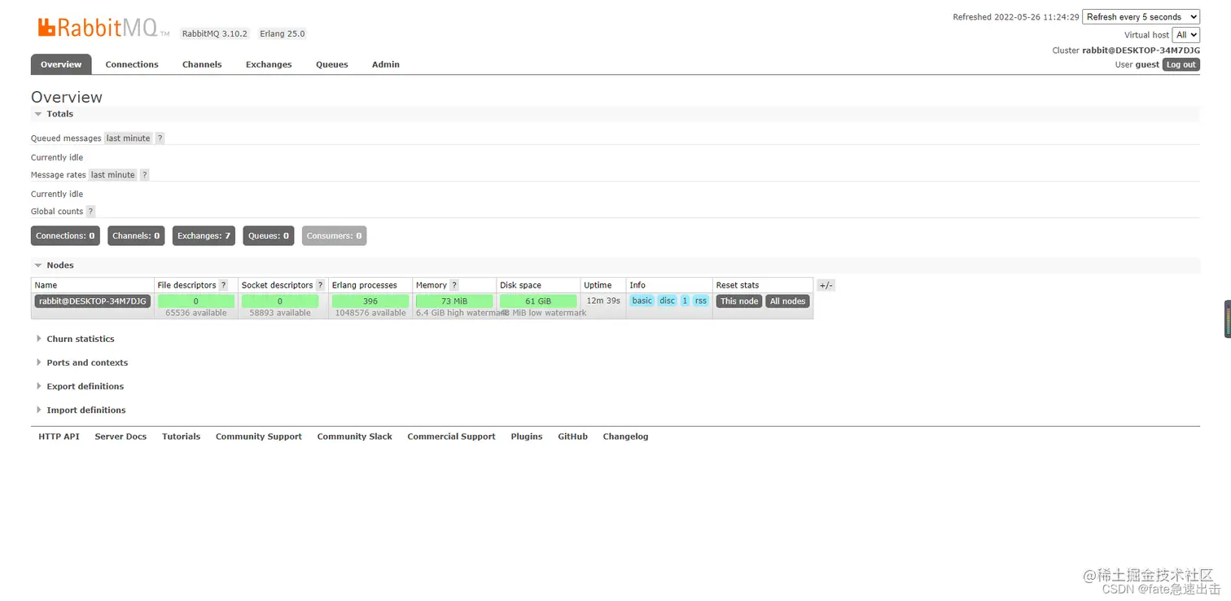Click the uptime value 12m 39s

tap(603, 300)
